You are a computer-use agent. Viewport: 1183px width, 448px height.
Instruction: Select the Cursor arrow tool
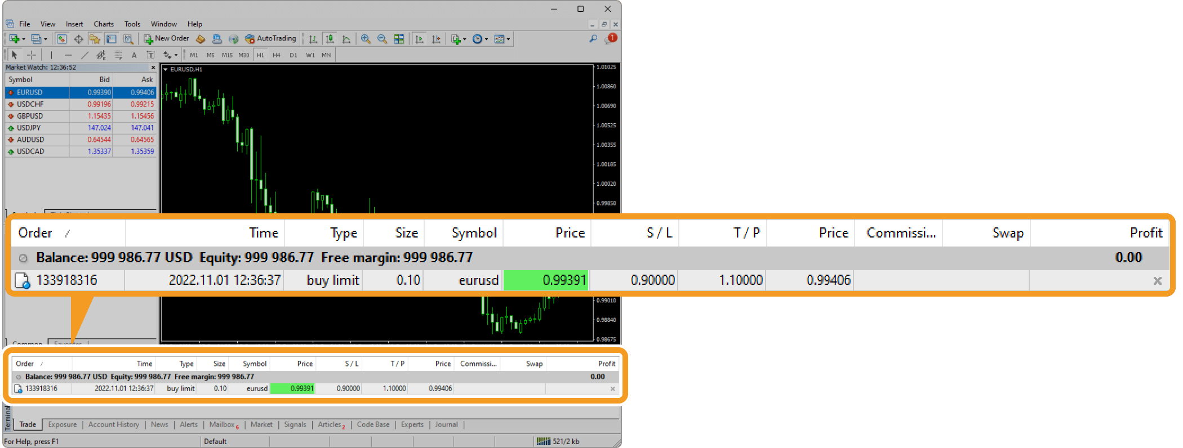(15, 55)
